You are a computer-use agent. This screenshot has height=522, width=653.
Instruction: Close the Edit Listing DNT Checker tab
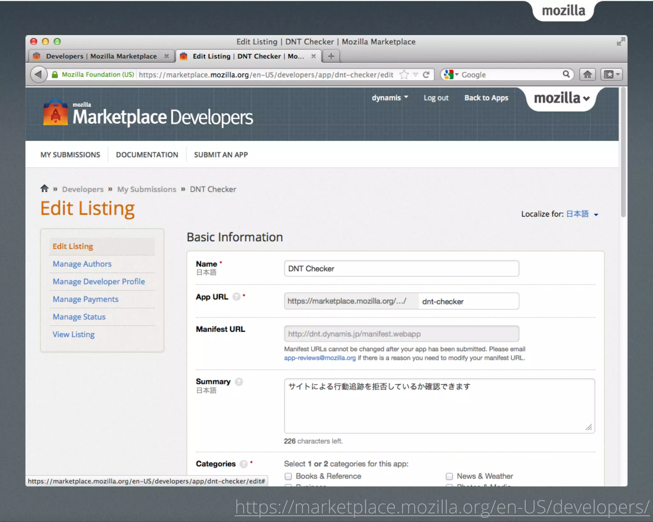click(313, 56)
